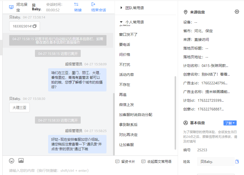Open the emoji picker smiley icon

click(x=12, y=161)
